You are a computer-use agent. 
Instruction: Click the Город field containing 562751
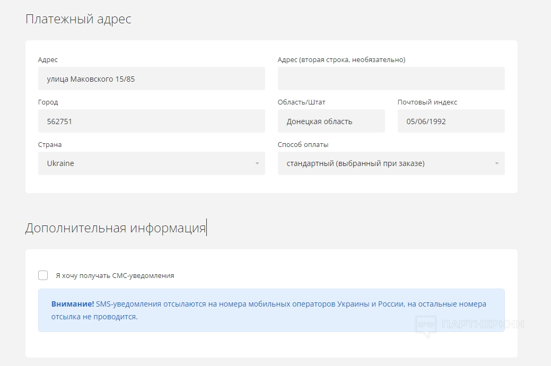(x=151, y=121)
